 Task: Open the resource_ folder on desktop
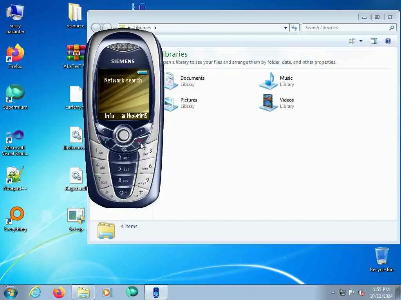[x=76, y=16]
